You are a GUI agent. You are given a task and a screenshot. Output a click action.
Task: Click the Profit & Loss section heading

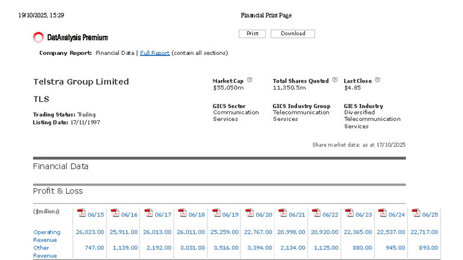58,191
